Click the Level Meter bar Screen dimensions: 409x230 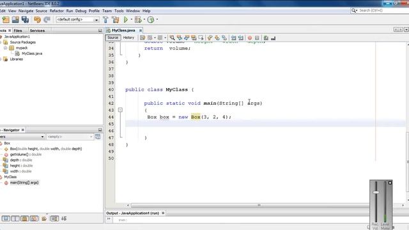tap(385, 202)
